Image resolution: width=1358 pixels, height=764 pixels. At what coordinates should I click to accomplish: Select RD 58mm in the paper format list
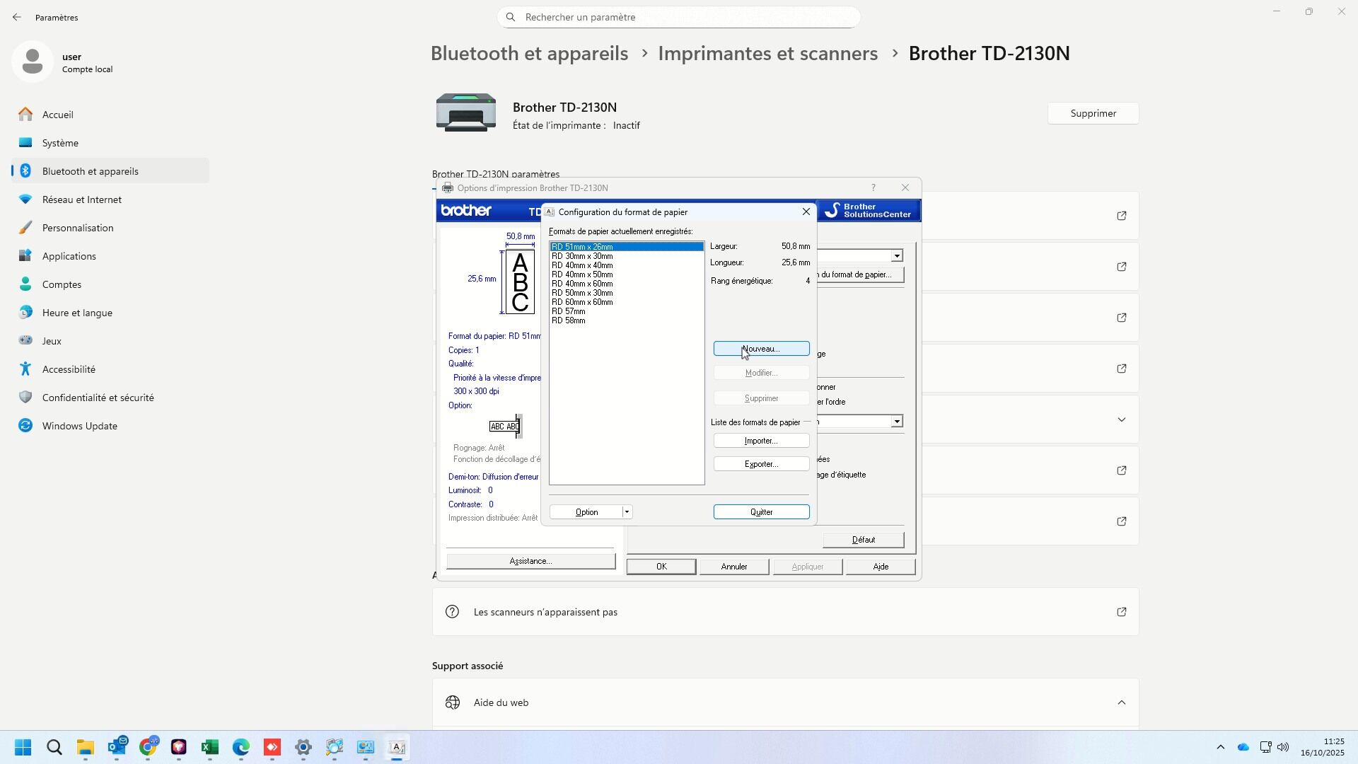point(569,320)
